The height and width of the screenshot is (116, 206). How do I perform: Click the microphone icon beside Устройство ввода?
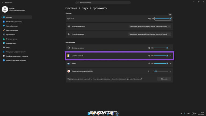69,34
